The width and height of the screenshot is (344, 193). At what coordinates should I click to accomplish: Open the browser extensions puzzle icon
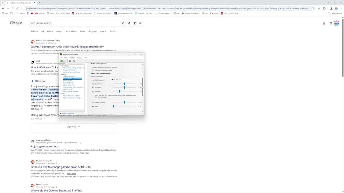(324, 8)
